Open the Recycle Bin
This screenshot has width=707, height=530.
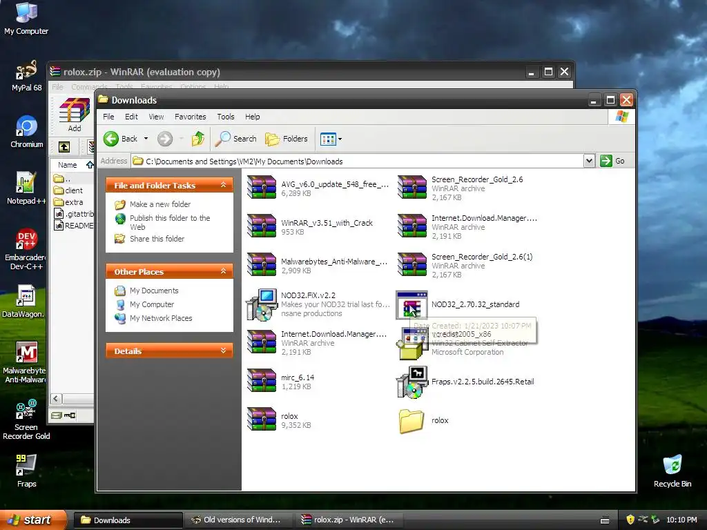[672, 471]
